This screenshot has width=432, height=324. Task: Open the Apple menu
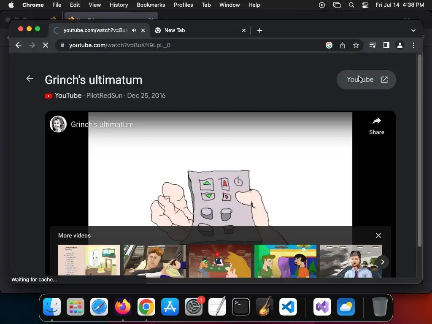(x=11, y=5)
